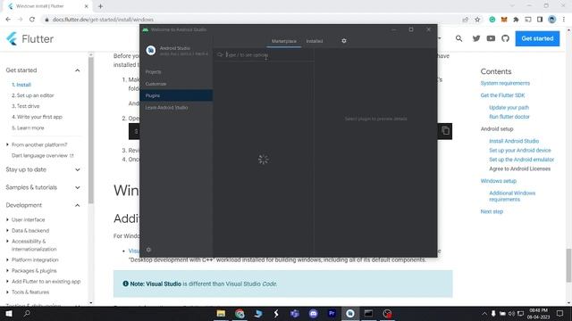Click the page vertical scrollbar thumb
Screen dimensions: 572x321
[x=568, y=266]
